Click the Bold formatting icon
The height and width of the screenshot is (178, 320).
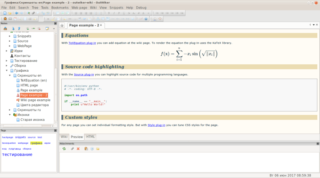coord(109,13)
